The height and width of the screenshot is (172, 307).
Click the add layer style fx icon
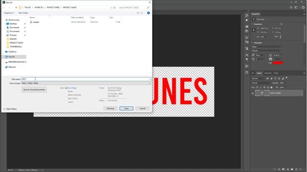[279, 169]
